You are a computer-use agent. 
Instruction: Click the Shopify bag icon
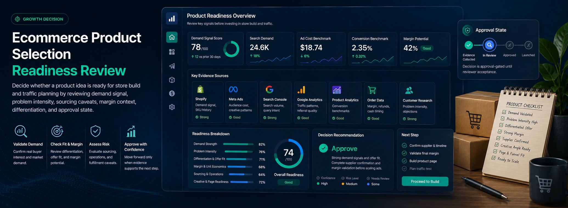(200, 89)
